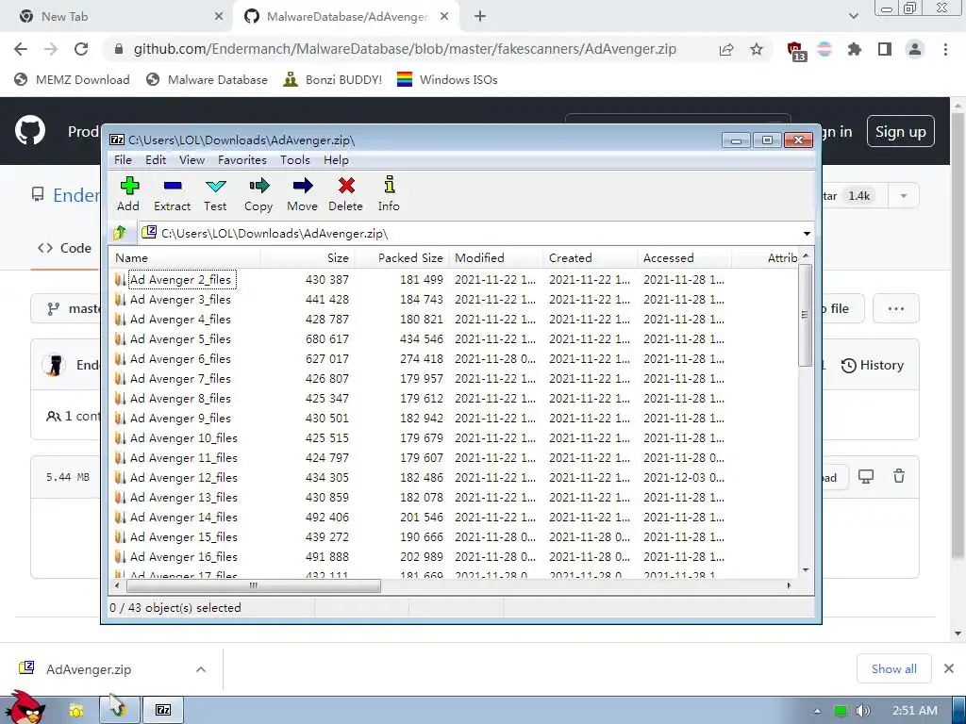The image size is (966, 724).
Task: Click the browser address bar URL
Action: click(405, 49)
